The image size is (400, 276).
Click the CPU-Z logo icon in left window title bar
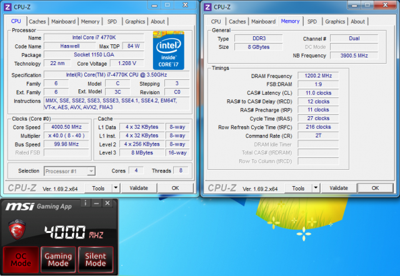pos(7,7)
